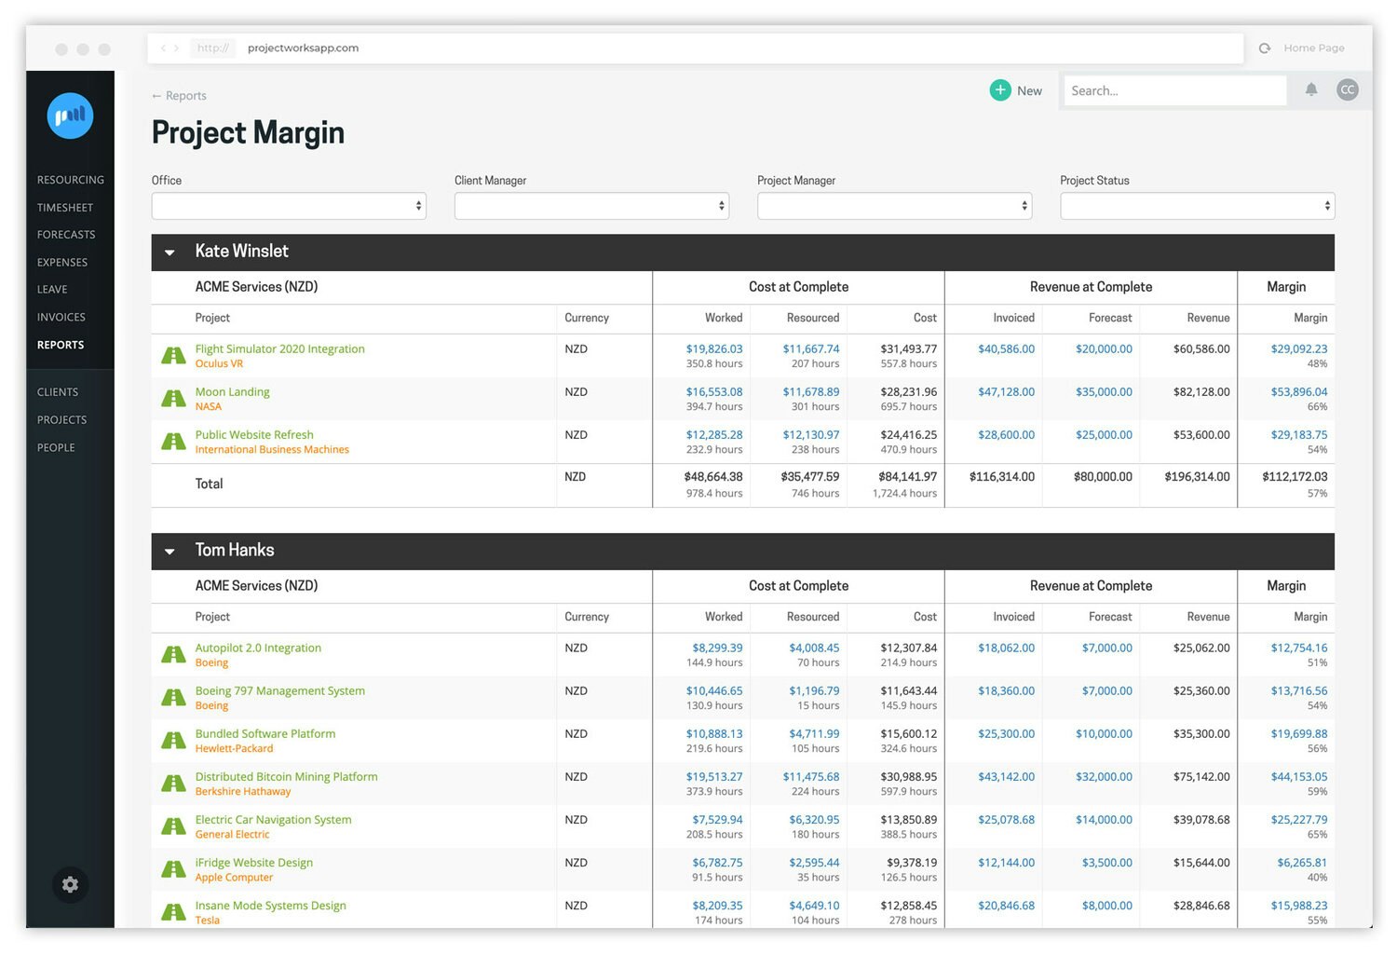
Task: Open Projects from sidebar
Action: click(61, 420)
